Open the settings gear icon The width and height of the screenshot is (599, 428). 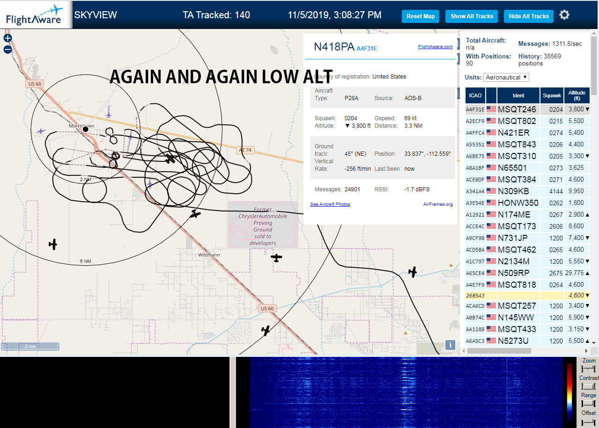(x=564, y=15)
